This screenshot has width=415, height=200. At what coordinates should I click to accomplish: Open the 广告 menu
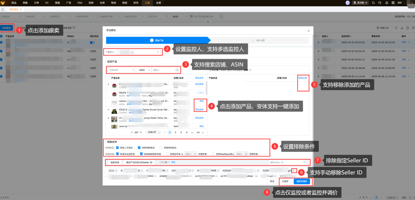coord(68,3)
